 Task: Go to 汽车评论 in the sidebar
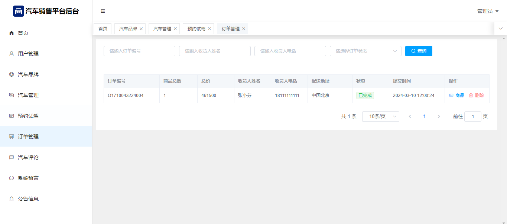pyautogui.click(x=28, y=157)
